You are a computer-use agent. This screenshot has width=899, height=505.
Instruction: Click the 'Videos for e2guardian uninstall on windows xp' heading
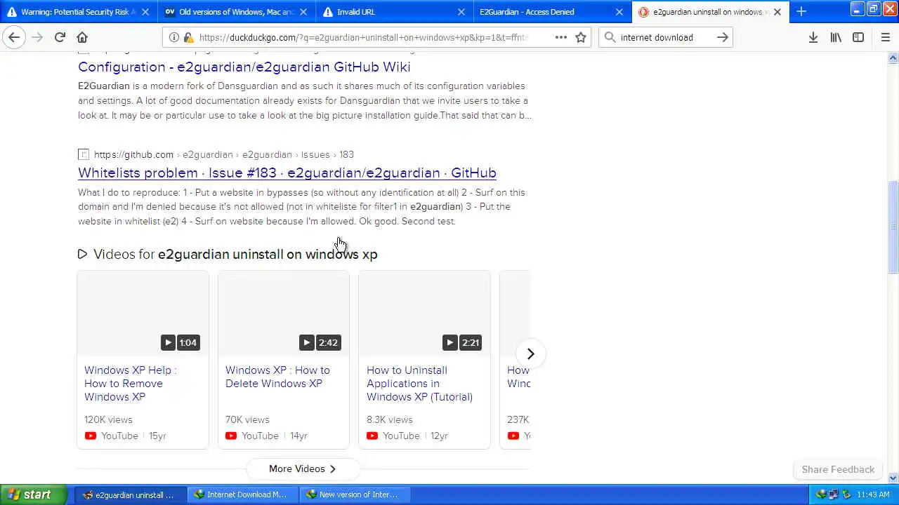pos(235,254)
